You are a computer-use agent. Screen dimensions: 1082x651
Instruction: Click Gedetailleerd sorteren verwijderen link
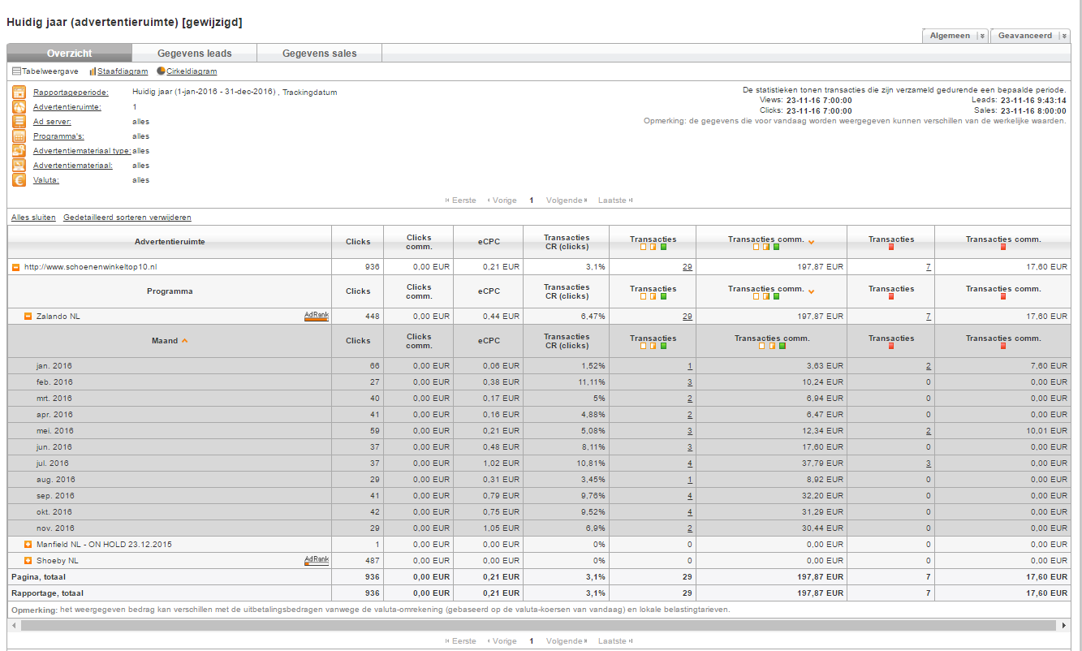pyautogui.click(x=127, y=218)
